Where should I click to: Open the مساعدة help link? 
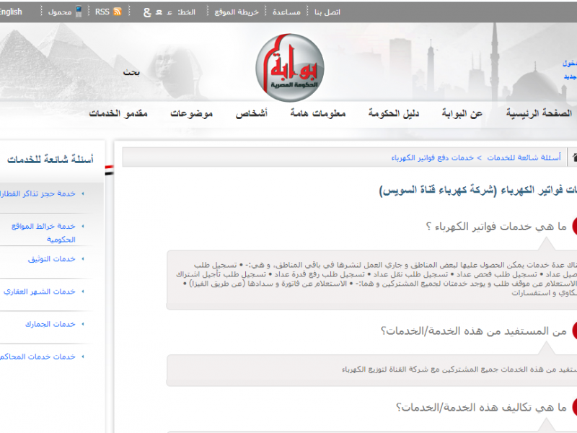286,12
